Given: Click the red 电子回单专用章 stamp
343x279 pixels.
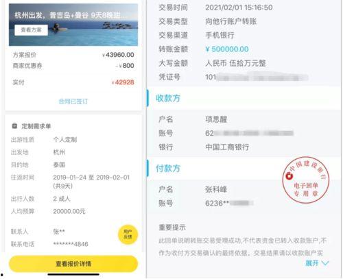Looking at the screenshot, I should tap(306, 180).
